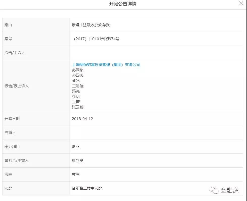Select defendant name 苏国铭
247x201 pixels.
78,70
